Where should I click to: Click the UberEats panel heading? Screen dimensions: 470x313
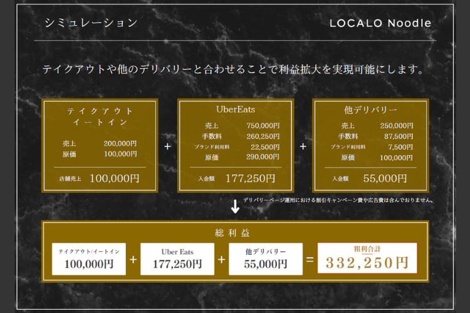coord(236,109)
